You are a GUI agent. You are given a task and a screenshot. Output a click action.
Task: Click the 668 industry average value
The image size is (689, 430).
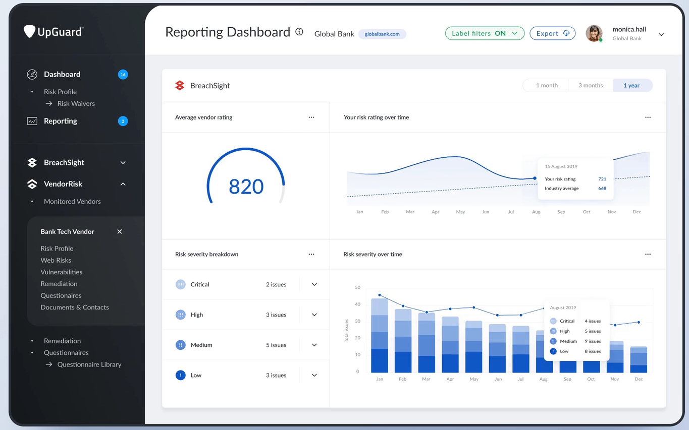[x=602, y=189]
